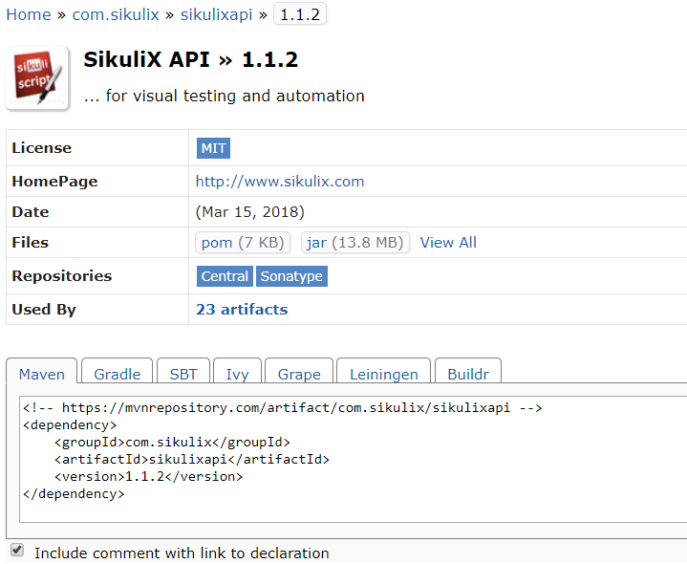The height and width of the screenshot is (564, 687).
Task: Click the Files row label
Action: [x=31, y=243]
